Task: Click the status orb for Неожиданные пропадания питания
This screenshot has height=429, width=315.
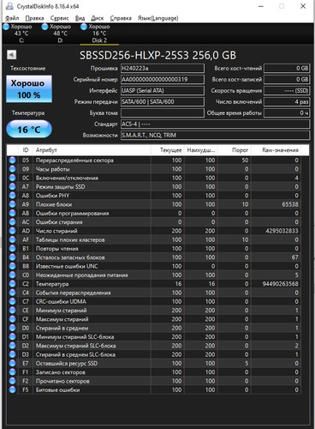Action: pyautogui.click(x=12, y=275)
